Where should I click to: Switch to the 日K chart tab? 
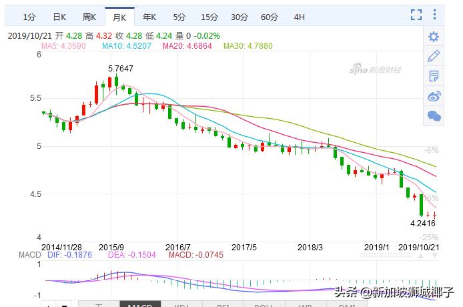tap(59, 17)
